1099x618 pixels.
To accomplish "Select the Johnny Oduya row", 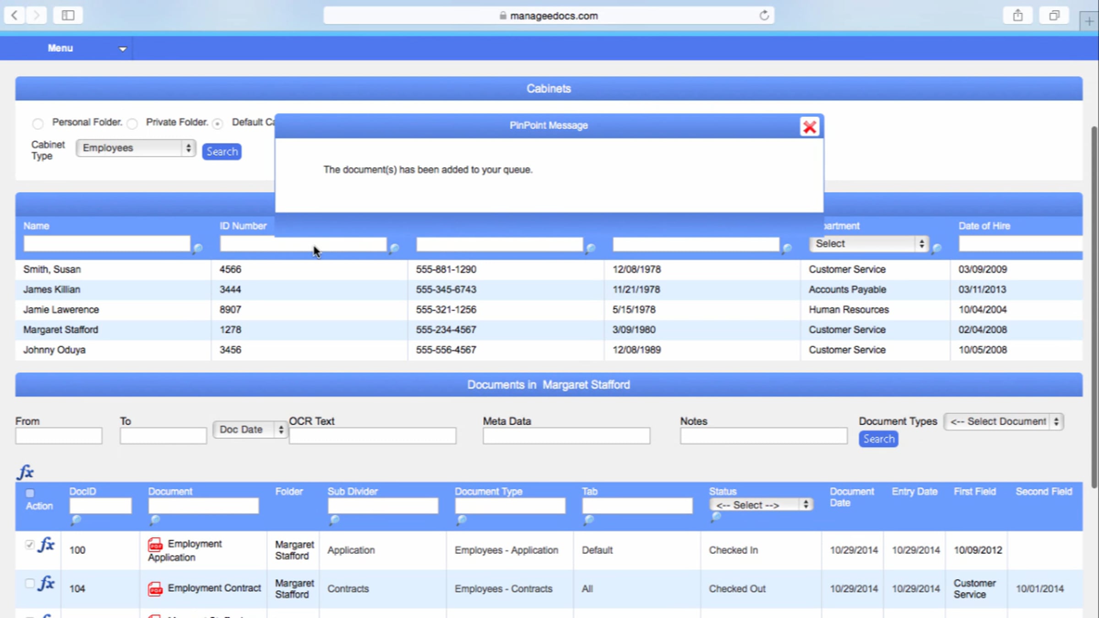I will [549, 350].
